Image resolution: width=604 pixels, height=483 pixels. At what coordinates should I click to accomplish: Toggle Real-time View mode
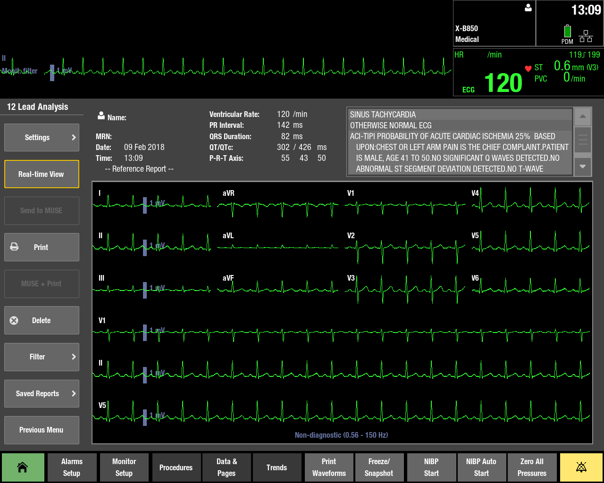pos(42,174)
